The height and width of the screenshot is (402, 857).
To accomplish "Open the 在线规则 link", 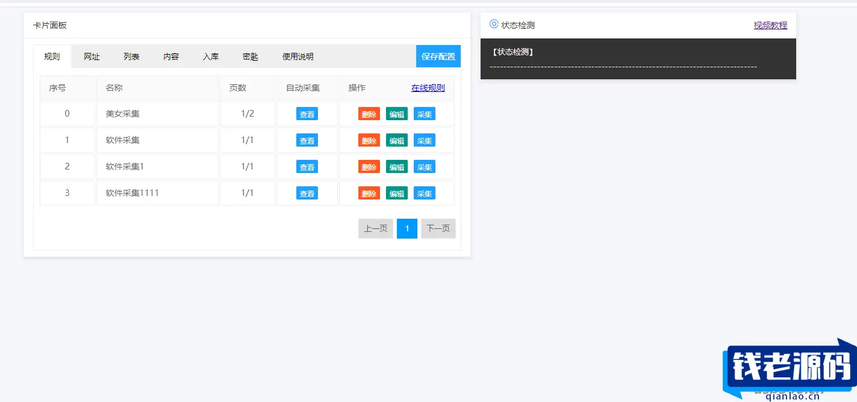I will (x=428, y=88).
